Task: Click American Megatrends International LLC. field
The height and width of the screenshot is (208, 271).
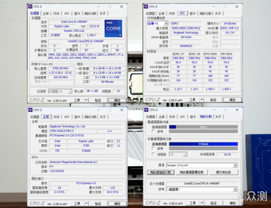Action: 86,162
